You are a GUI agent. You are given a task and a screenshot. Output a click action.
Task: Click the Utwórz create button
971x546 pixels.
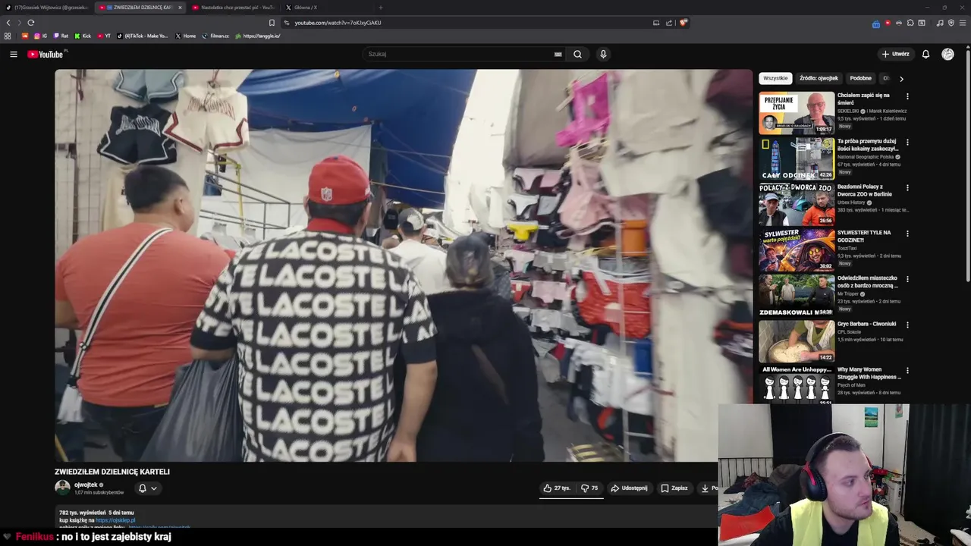point(895,54)
